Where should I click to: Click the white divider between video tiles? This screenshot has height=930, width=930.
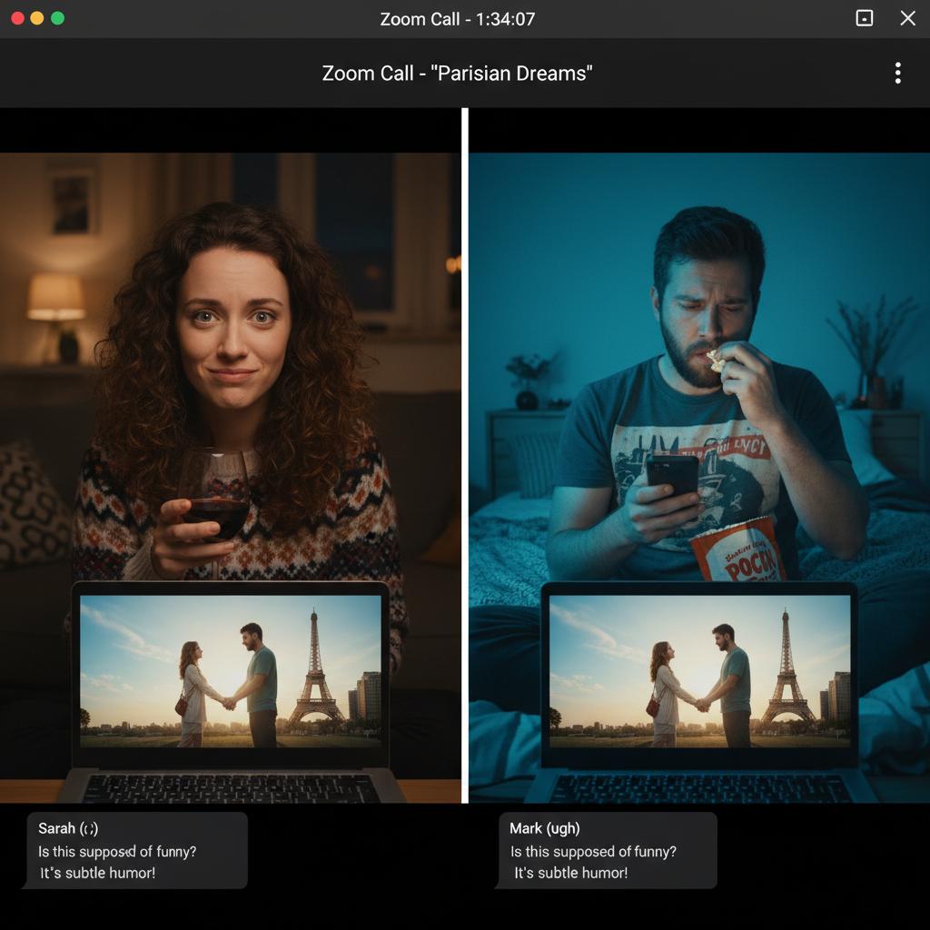464,454
